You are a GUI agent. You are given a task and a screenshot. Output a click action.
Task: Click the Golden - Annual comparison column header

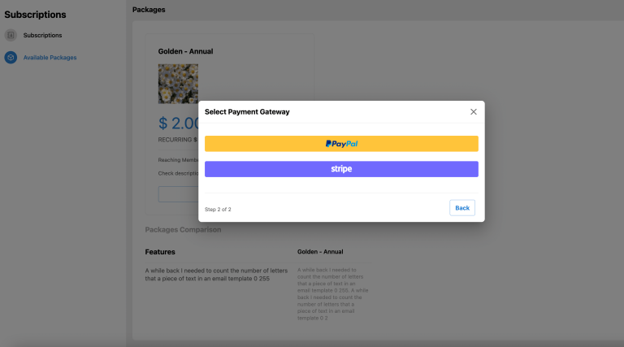pos(320,251)
